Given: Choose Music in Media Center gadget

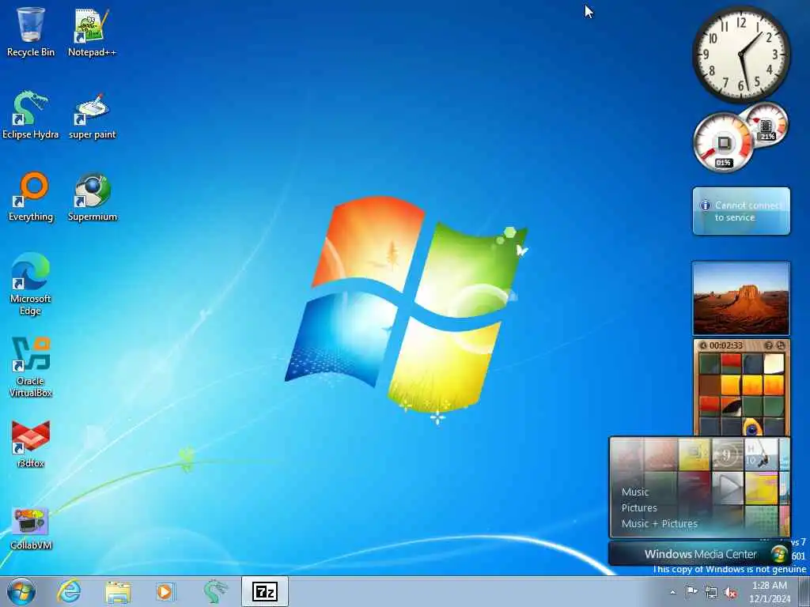Looking at the screenshot, I should click(x=635, y=492).
